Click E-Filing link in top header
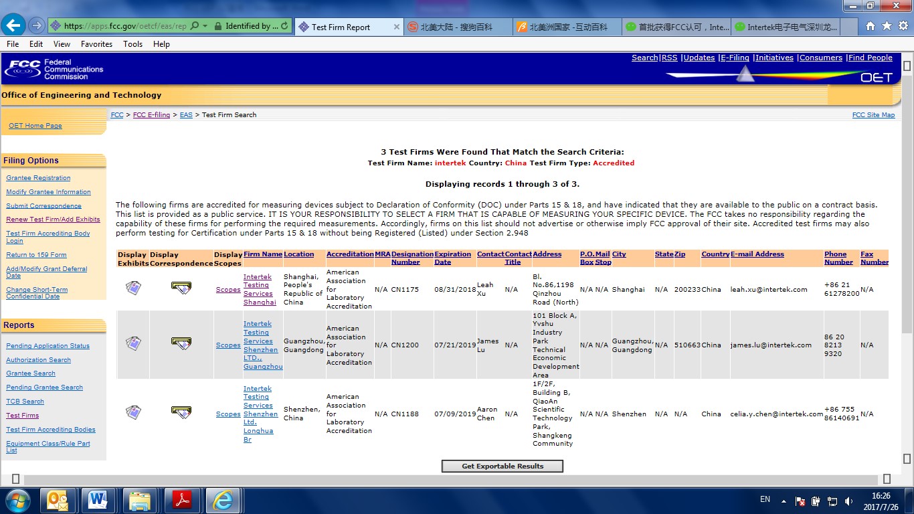This screenshot has width=914, height=514. point(735,58)
